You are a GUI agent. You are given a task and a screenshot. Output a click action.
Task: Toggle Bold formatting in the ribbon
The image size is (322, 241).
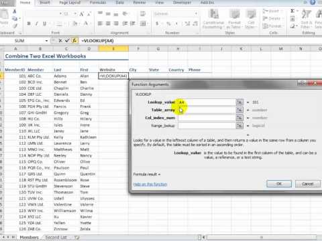(x=29, y=23)
